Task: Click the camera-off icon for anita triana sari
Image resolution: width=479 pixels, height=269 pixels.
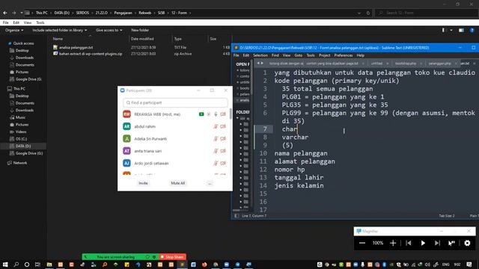Action: pos(223,151)
